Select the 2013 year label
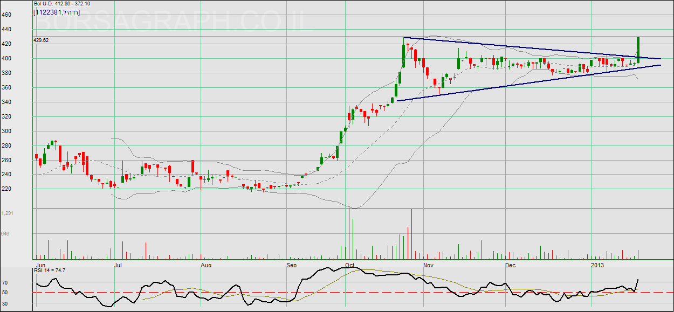Image resolution: width=674 pixels, height=312 pixels. coord(597,265)
